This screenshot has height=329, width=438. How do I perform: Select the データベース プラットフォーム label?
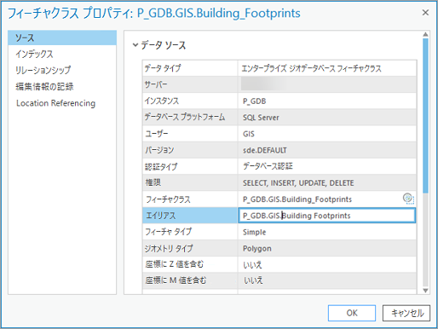click(x=185, y=117)
